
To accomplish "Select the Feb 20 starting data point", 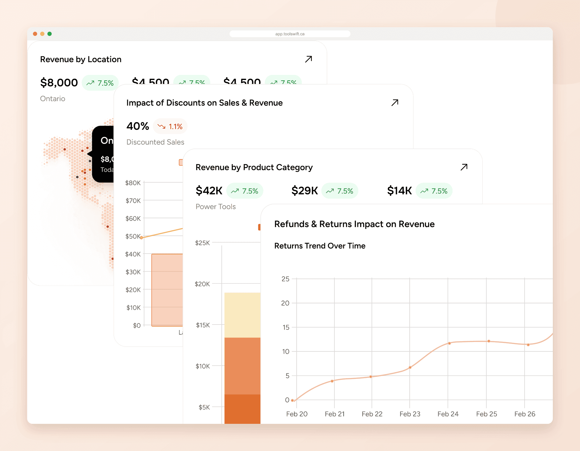I will pyautogui.click(x=292, y=400).
